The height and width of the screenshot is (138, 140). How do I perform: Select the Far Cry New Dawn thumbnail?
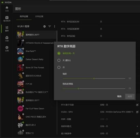point(20,108)
